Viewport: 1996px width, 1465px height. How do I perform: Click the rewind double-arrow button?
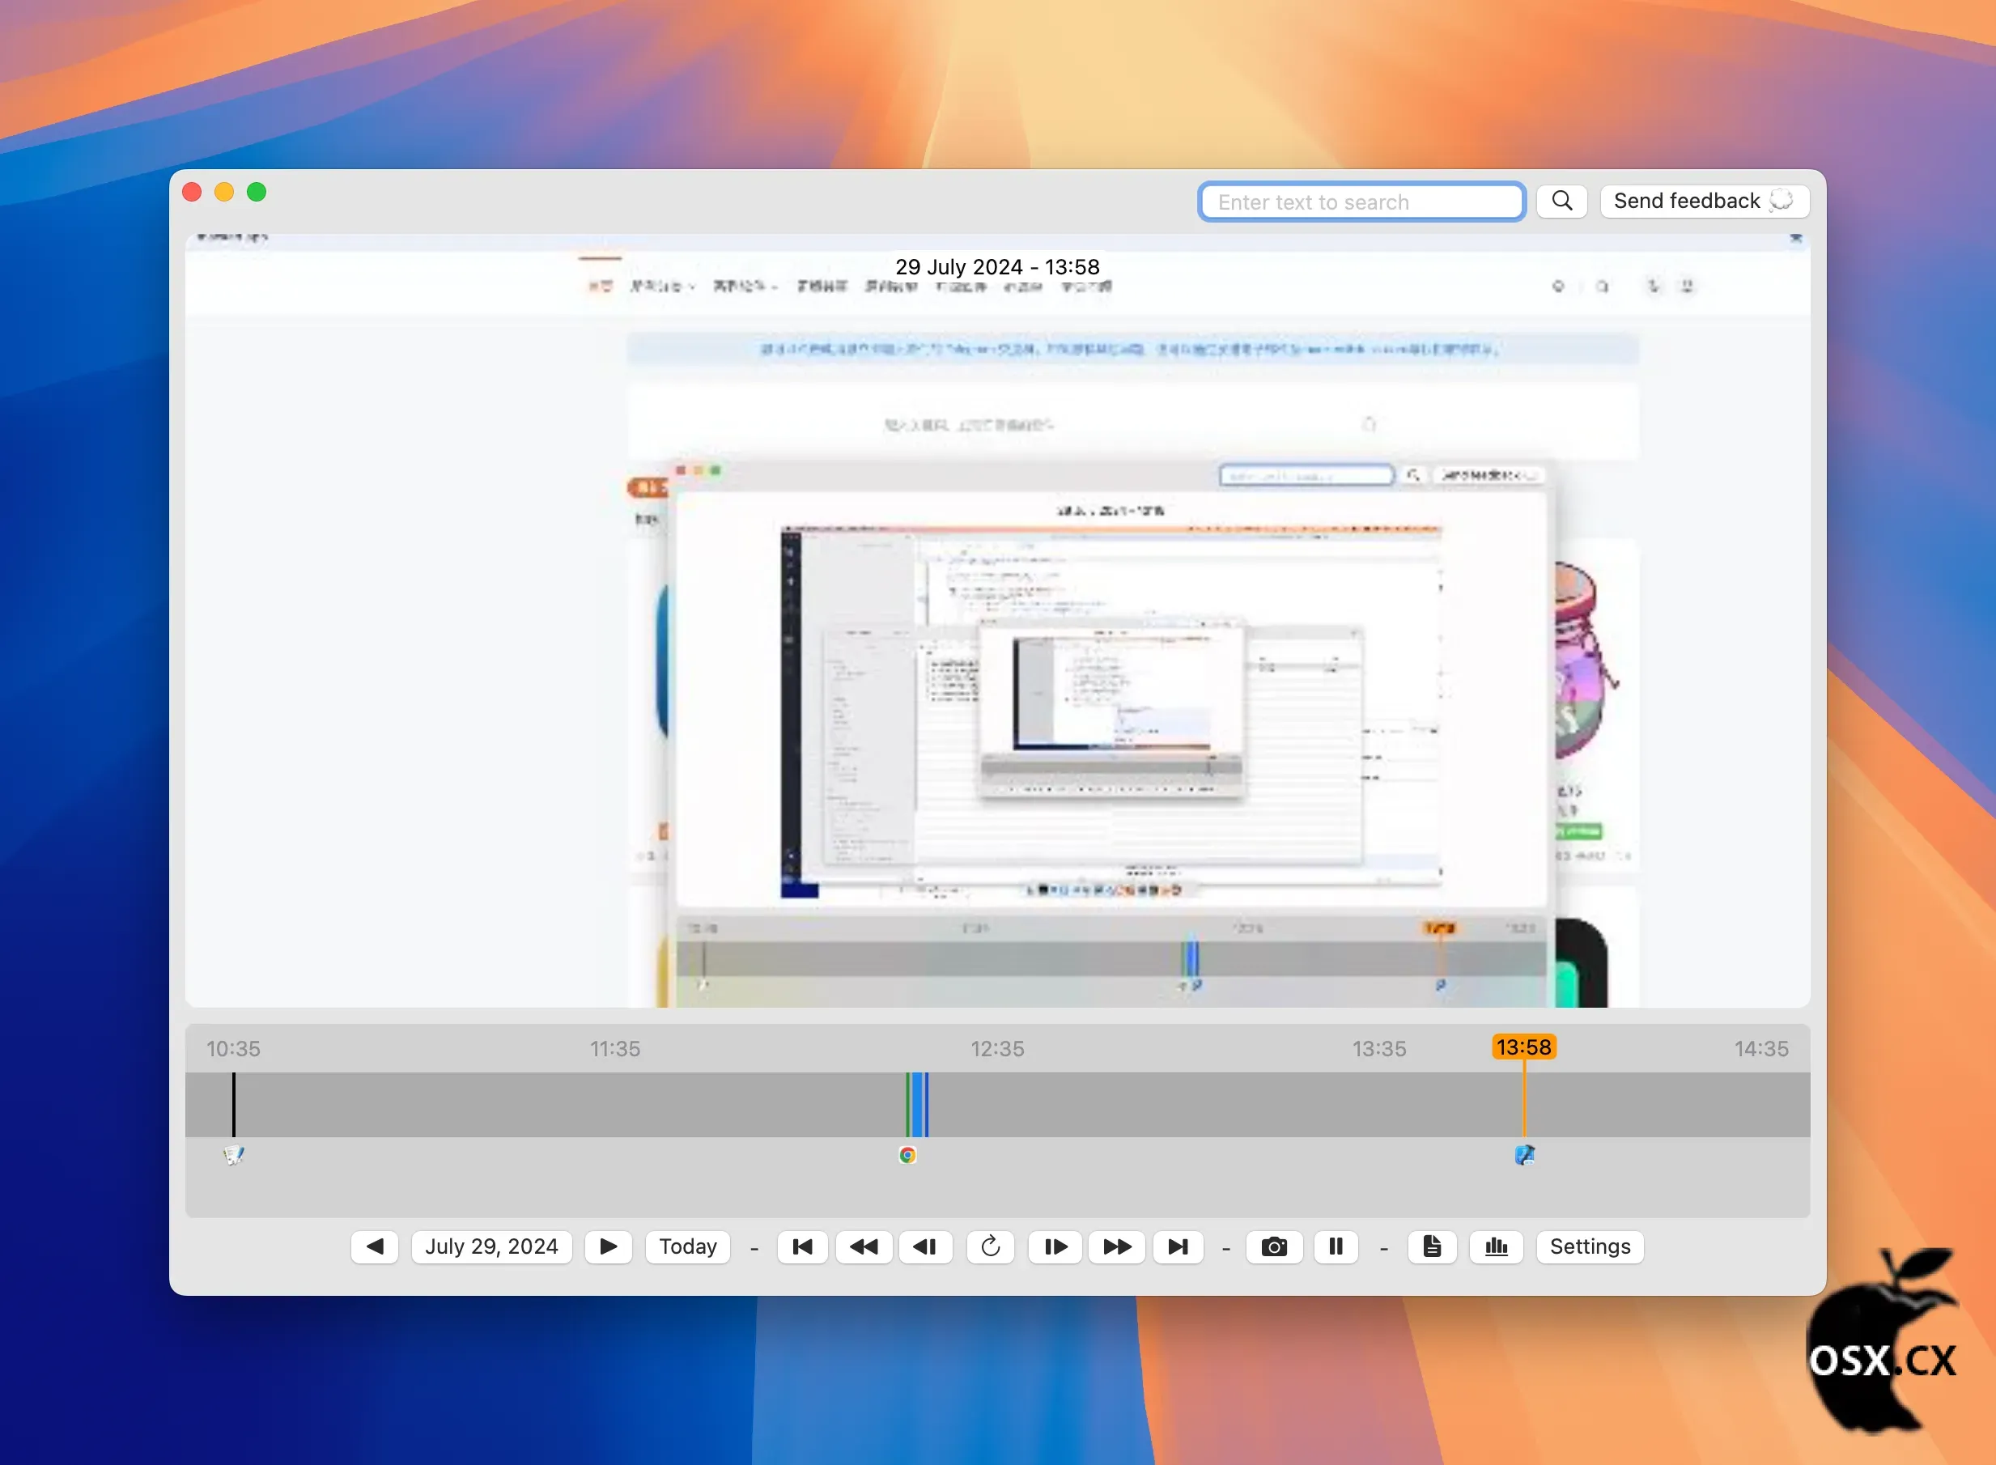[x=864, y=1246]
